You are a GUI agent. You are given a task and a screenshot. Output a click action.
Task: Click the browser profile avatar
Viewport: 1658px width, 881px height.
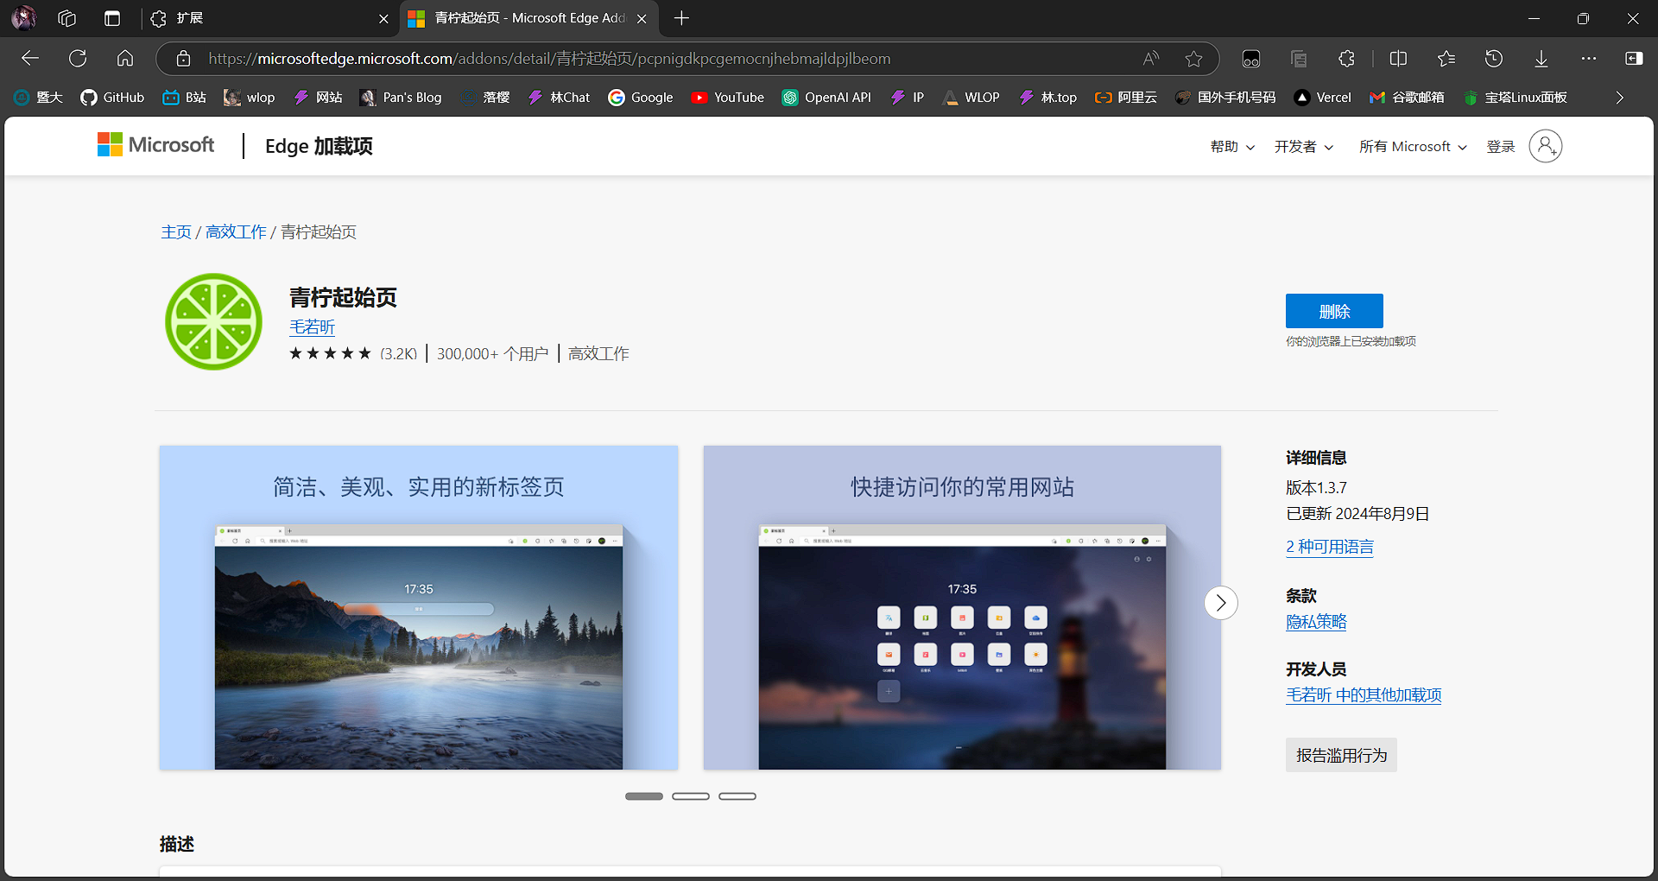pyautogui.click(x=23, y=17)
